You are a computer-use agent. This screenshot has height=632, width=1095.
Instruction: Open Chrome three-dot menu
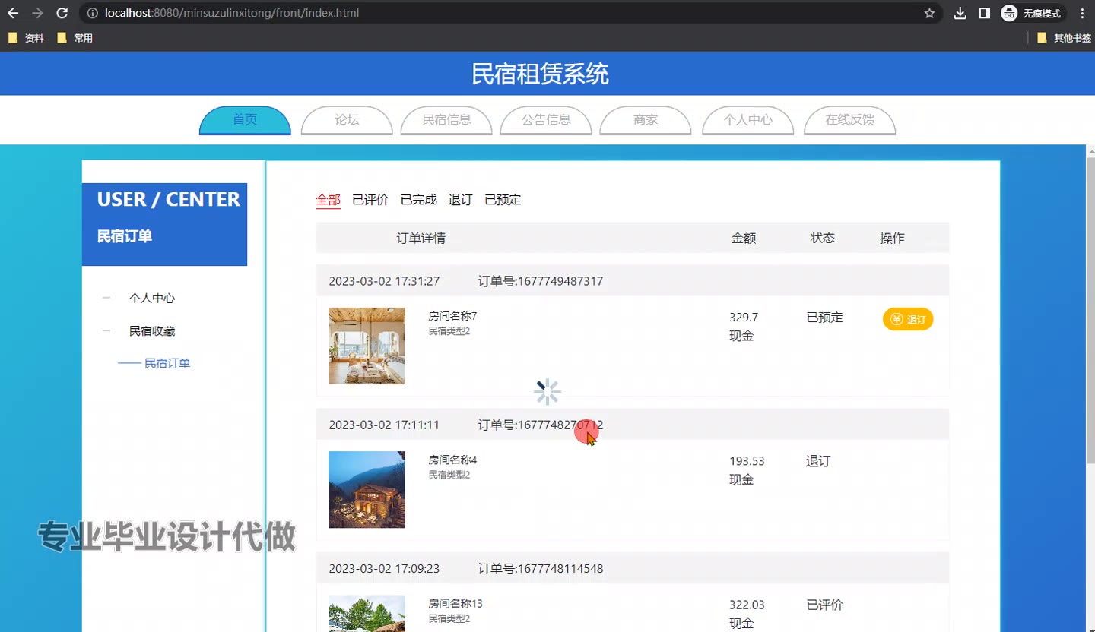pos(1082,13)
